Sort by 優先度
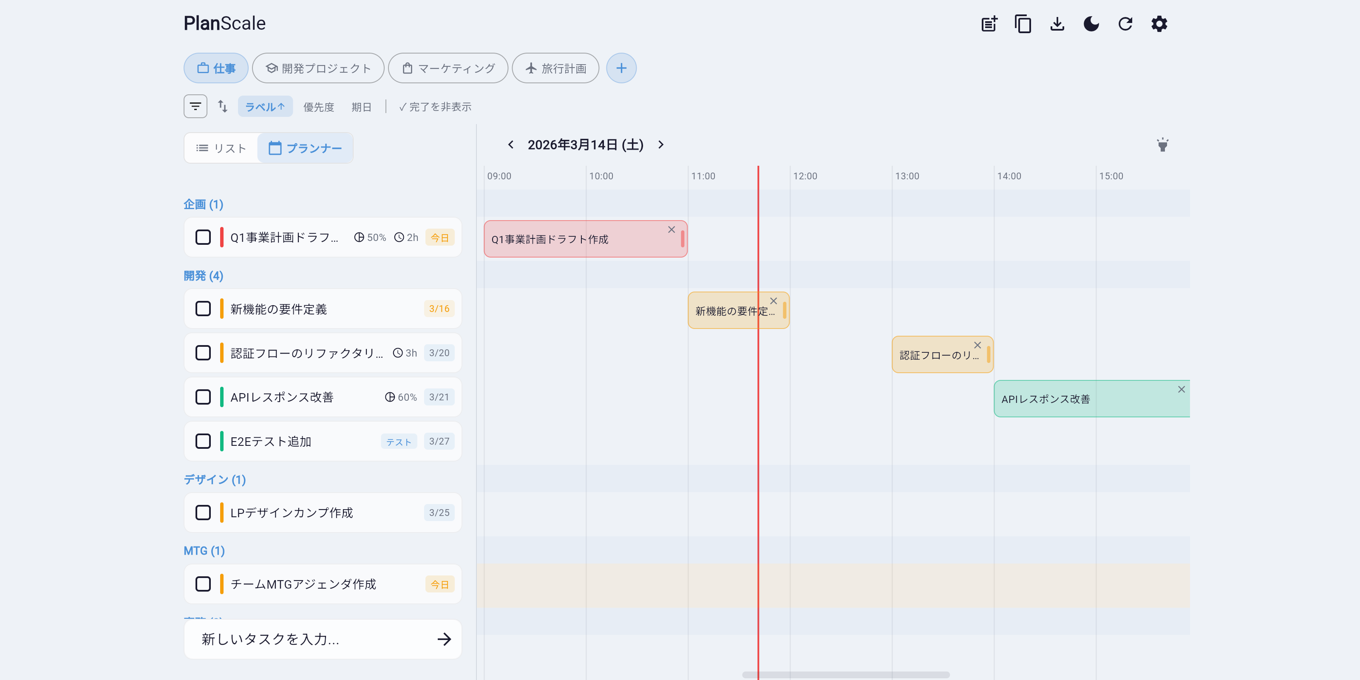The height and width of the screenshot is (680, 1360). [318, 107]
